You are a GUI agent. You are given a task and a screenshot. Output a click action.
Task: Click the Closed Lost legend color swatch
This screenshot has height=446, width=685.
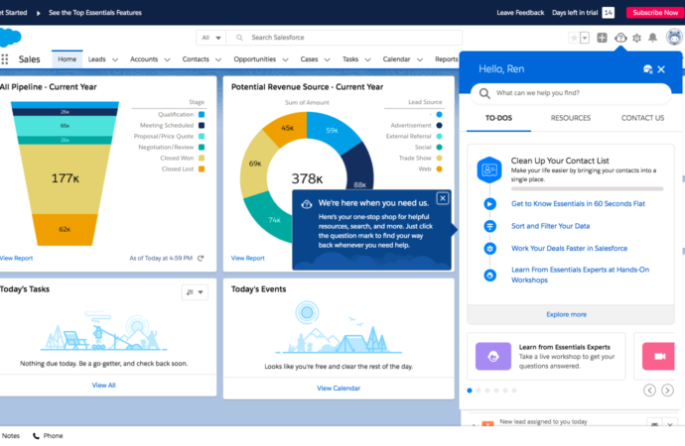202,169
